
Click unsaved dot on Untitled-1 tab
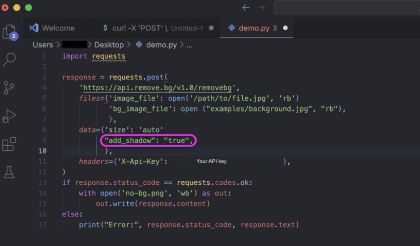pyautogui.click(x=211, y=28)
